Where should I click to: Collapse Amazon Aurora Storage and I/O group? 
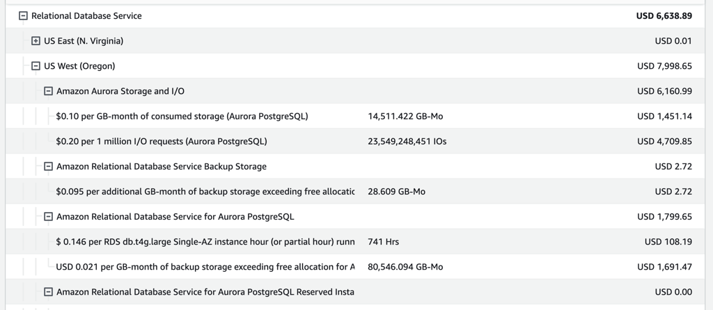49,91
